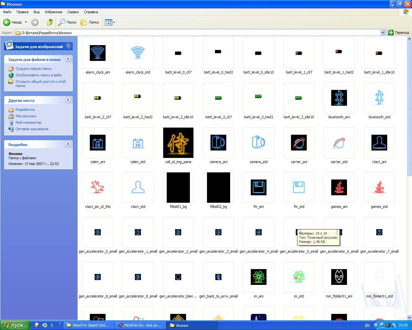Open the Избранное menu
Viewport: 412px width, 330px height.
[x=53, y=12]
